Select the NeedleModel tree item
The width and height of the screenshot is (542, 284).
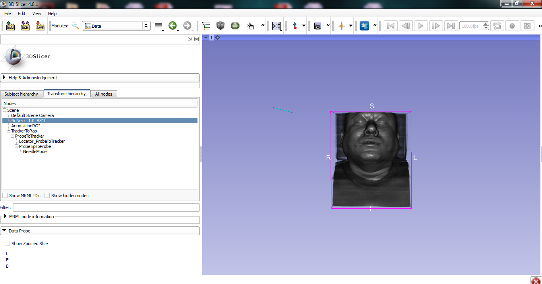click(x=35, y=151)
